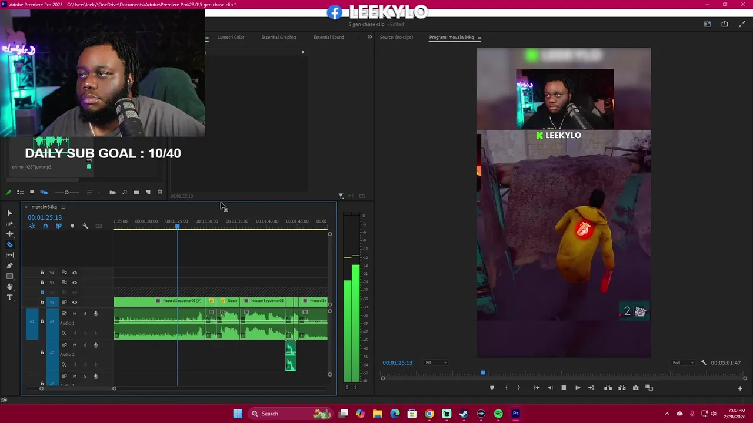Open Program Monitor button editor plus

pyautogui.click(x=740, y=388)
